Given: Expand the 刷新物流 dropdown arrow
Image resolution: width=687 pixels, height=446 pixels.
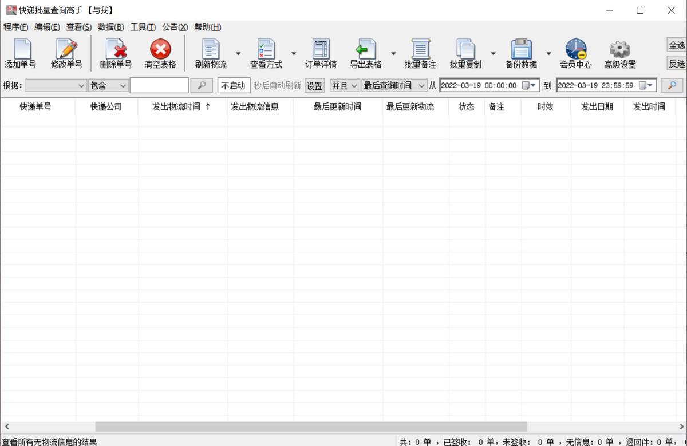Looking at the screenshot, I should point(238,54).
